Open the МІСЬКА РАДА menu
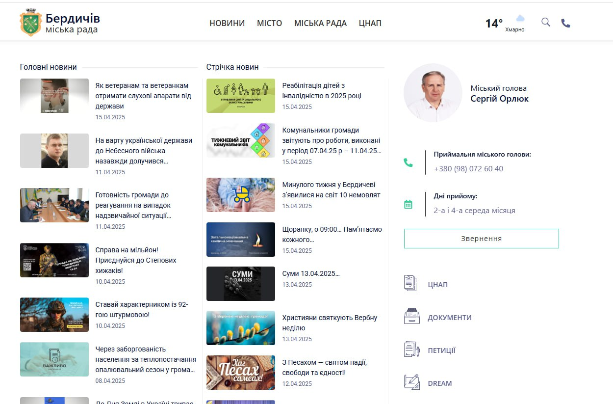 coord(320,23)
